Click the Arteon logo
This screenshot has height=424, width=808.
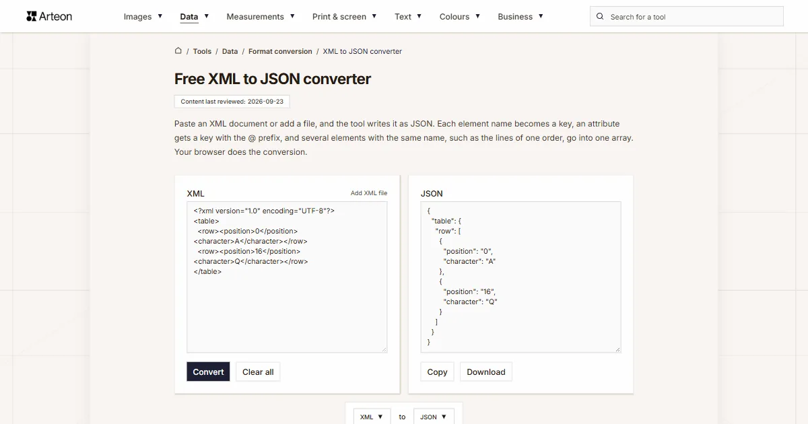pyautogui.click(x=49, y=16)
